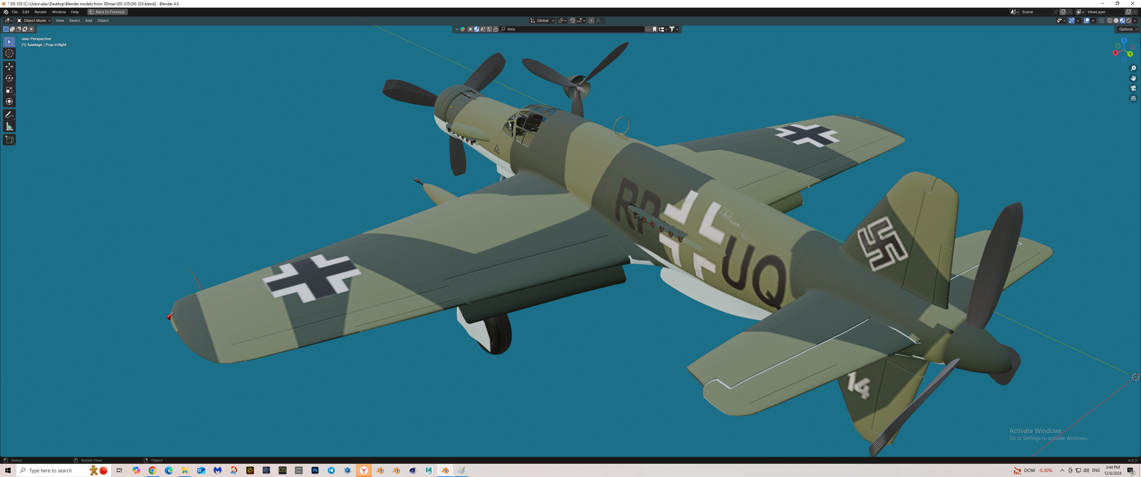This screenshot has width=1141, height=477.
Task: Click the asset search field containing 'tires'
Action: coord(572,29)
